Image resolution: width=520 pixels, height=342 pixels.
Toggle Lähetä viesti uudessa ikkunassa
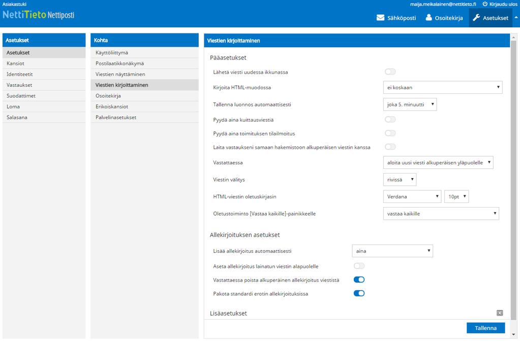390,72
